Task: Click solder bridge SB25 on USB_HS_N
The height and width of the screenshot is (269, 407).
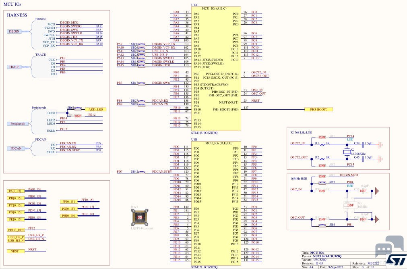Action: pyautogui.click(x=142, y=52)
